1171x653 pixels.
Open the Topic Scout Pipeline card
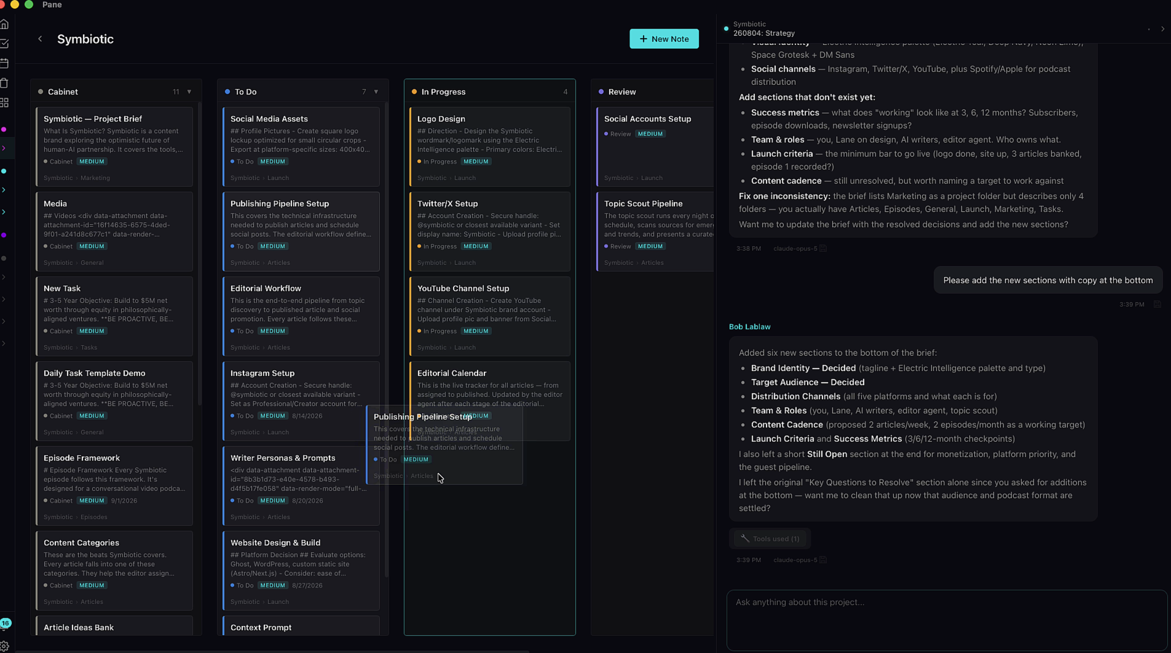click(x=655, y=231)
